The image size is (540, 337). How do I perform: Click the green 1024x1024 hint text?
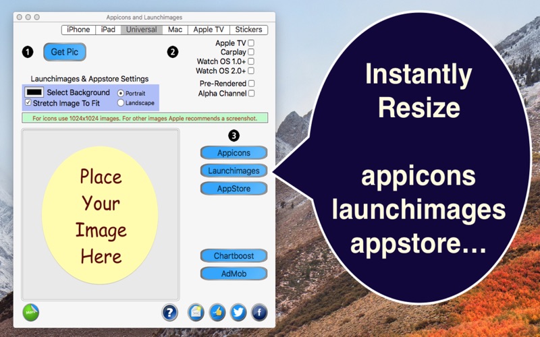(144, 119)
